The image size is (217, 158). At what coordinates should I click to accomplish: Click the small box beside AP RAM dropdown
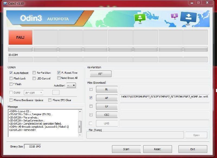point(56,92)
